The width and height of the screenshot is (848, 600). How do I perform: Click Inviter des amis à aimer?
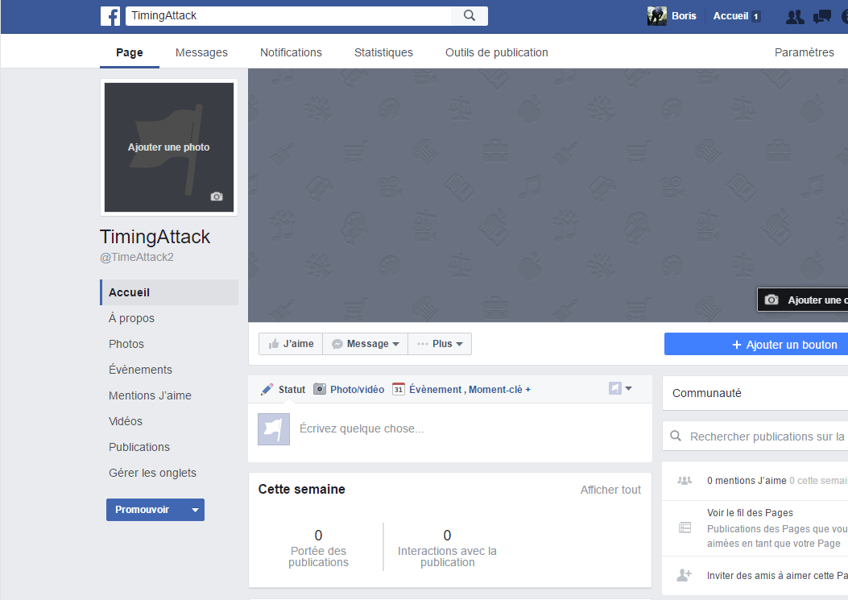click(777, 576)
